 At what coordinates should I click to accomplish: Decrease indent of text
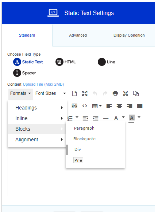(85, 118)
